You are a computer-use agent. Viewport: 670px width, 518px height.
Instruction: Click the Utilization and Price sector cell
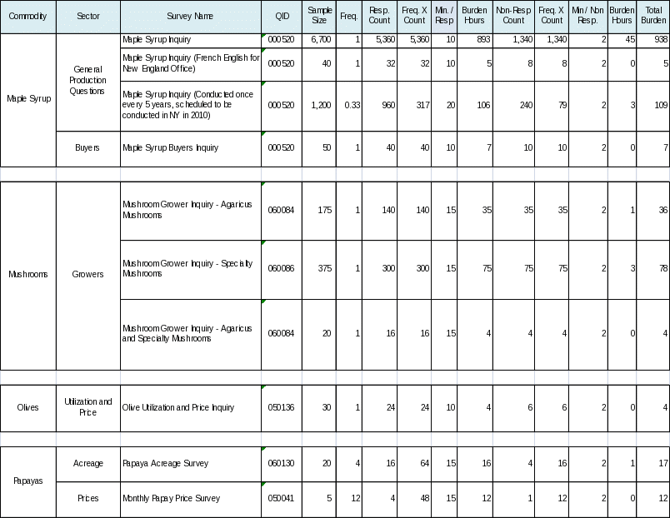(88, 408)
